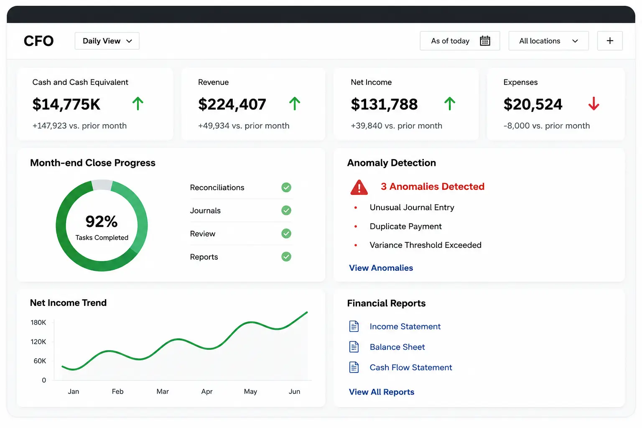Open the Balance Sheet report link

[x=397, y=347]
